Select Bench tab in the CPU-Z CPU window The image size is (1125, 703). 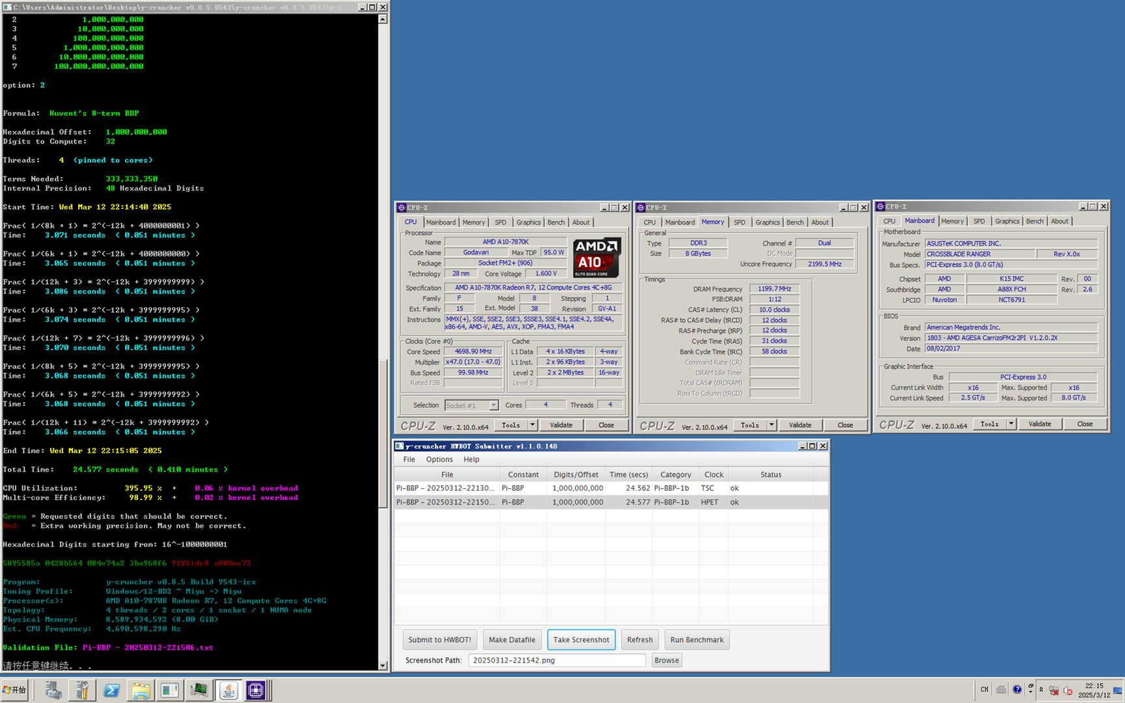[x=556, y=223]
